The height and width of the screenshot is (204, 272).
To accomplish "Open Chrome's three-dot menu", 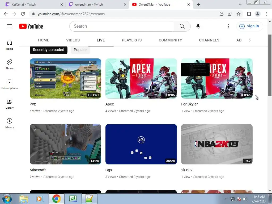I will coord(266,14).
